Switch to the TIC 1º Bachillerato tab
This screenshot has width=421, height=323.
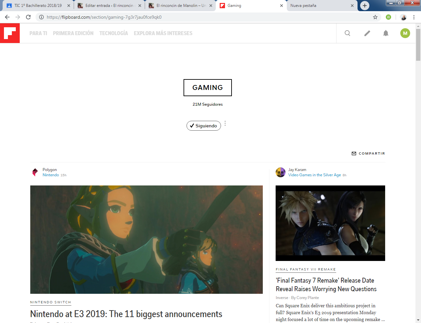tap(38, 6)
